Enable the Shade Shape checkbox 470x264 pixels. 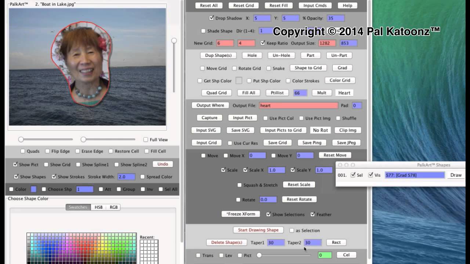[x=203, y=31]
